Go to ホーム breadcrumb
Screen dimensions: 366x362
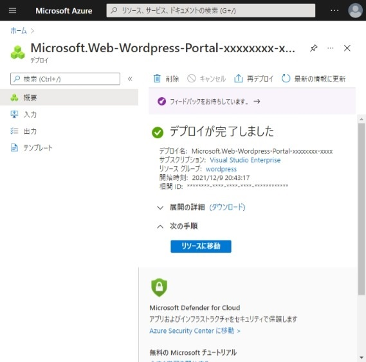point(19,31)
